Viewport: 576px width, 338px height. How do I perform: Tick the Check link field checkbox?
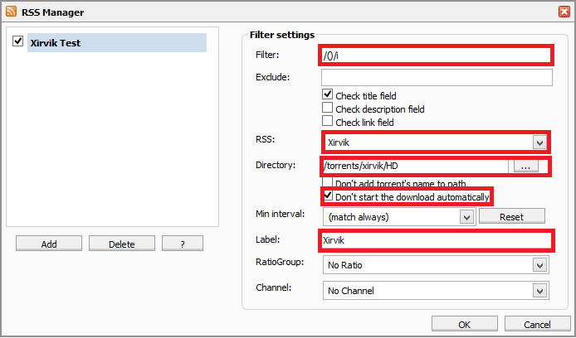(327, 121)
